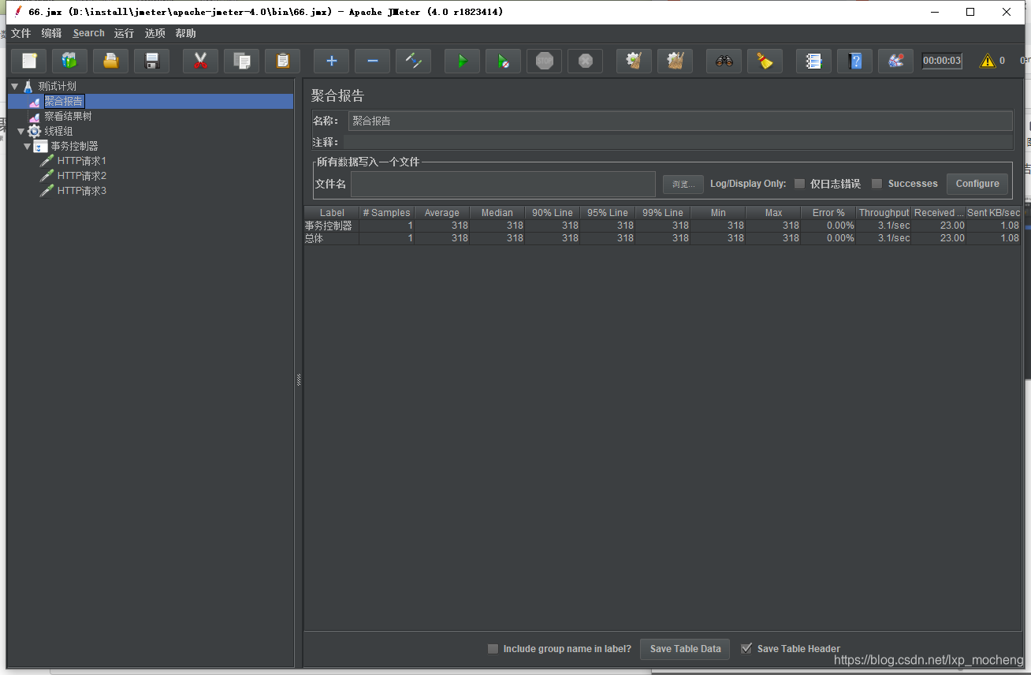Screen dimensions: 1031x675
Task: Open Search with binoculars icon
Action: pos(724,61)
